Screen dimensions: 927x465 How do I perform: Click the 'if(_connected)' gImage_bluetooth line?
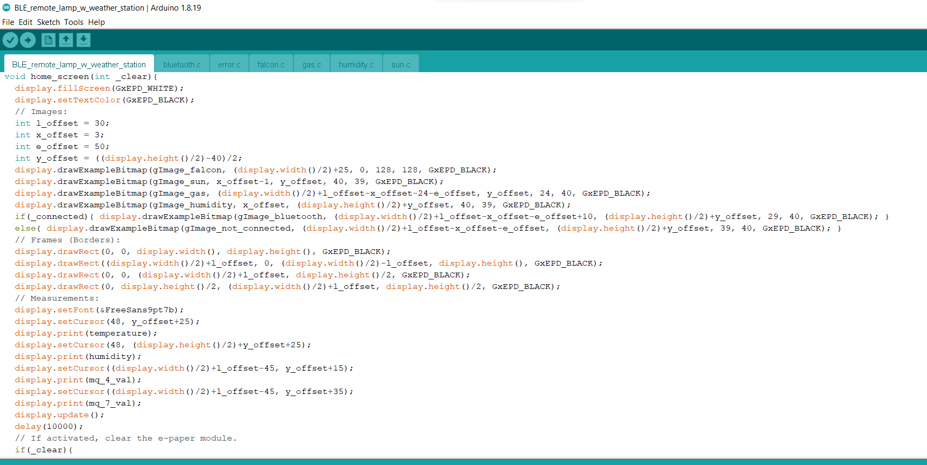(452, 216)
